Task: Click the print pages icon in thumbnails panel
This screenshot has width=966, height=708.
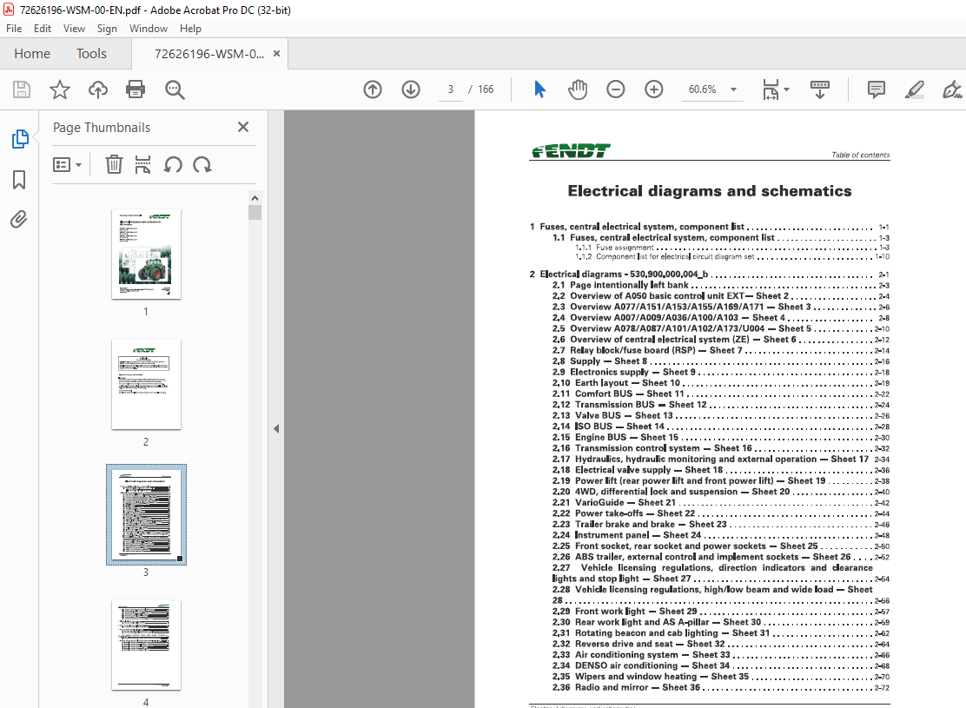Action: pyautogui.click(x=143, y=165)
